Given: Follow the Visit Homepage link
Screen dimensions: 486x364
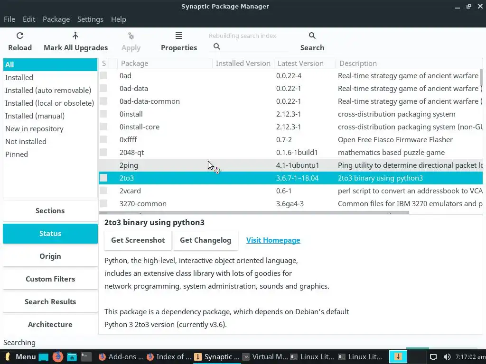Looking at the screenshot, I should [273, 240].
